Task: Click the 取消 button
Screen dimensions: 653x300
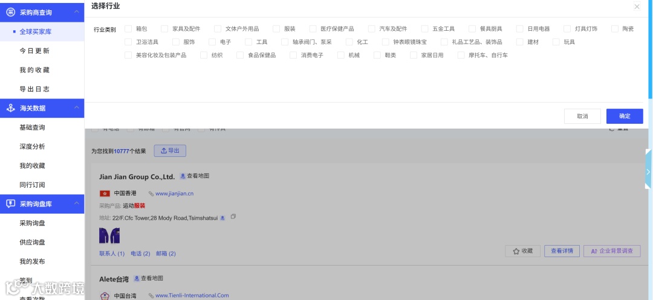Action: pos(582,116)
